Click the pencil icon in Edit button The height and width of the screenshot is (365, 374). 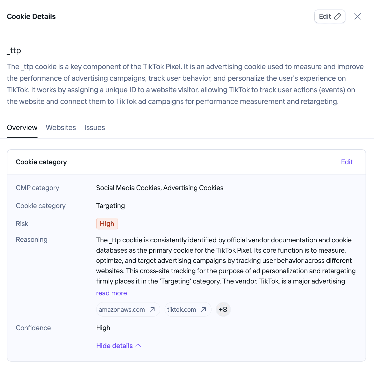[x=338, y=16]
